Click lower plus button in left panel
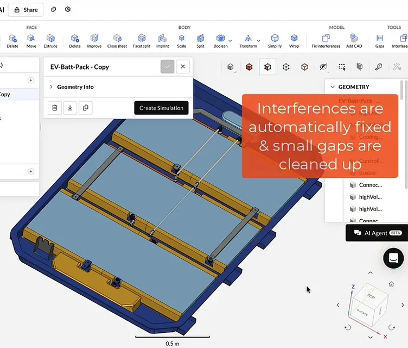The height and width of the screenshot is (348, 408). pyautogui.click(x=31, y=171)
